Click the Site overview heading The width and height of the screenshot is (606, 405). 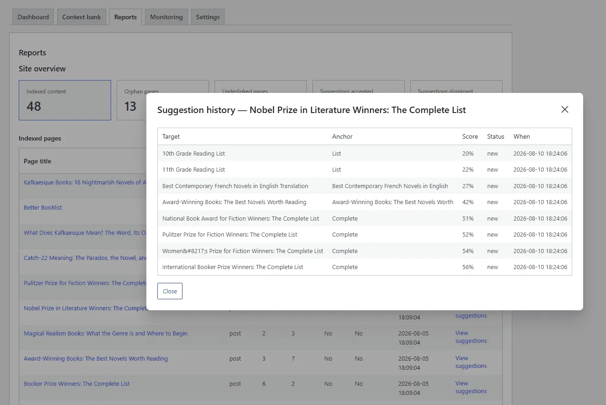[42, 69]
